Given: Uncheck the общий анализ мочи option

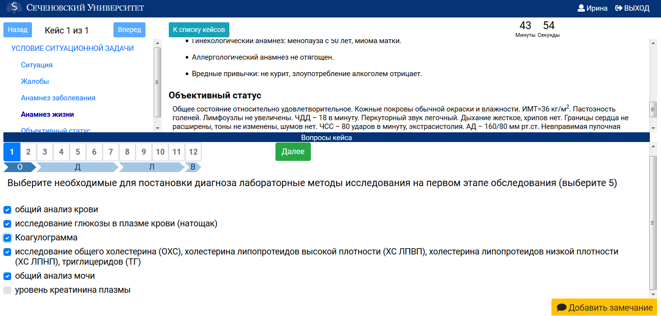Looking at the screenshot, I should click(x=7, y=276).
